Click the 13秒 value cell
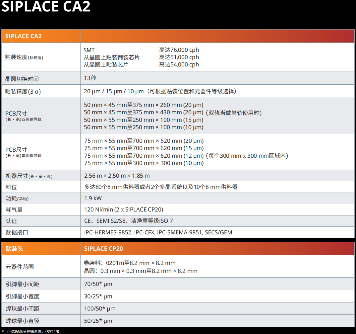The width and height of the screenshot is (356, 334). pos(90,78)
